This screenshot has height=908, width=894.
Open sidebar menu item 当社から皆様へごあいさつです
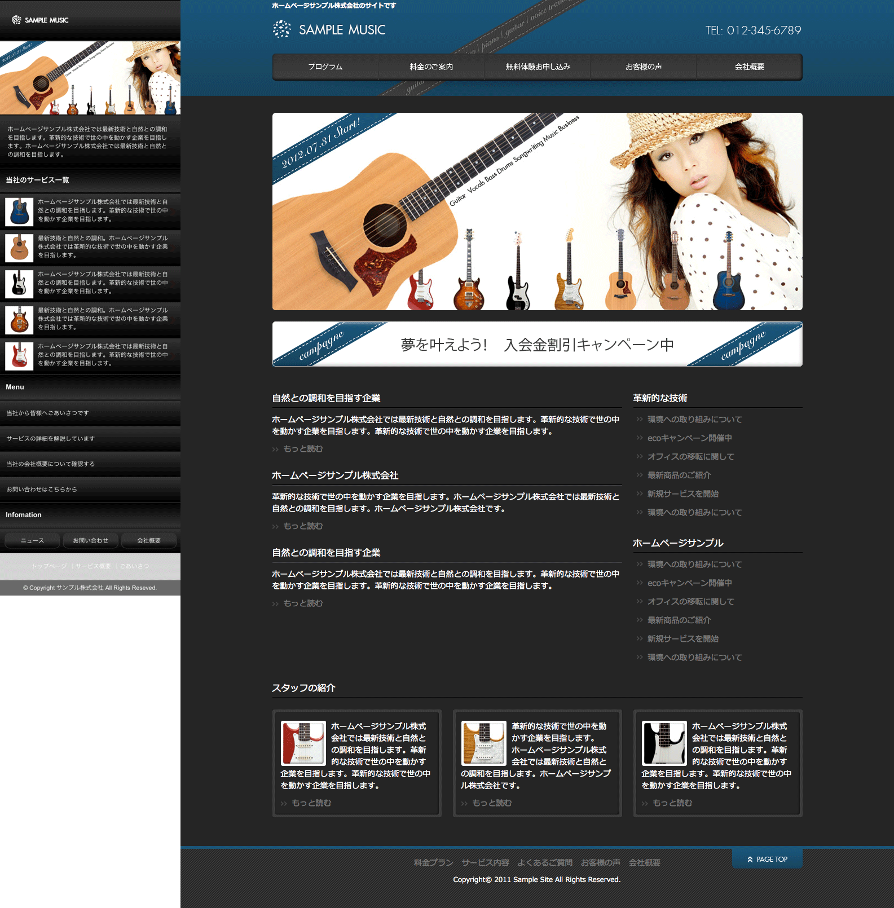click(x=47, y=413)
